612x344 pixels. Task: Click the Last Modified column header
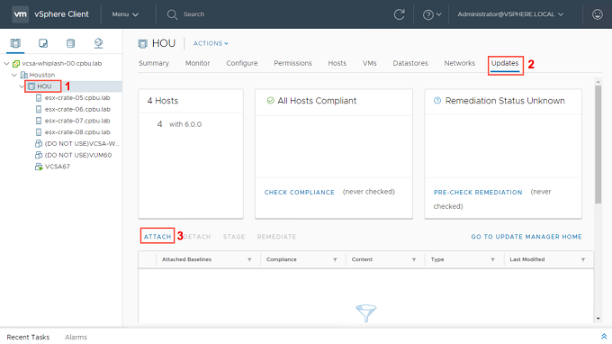527,259
